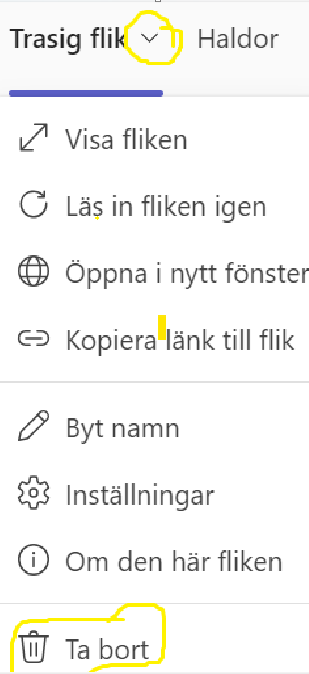Viewport: 309px width, 674px height.
Task: Click the info circle icon
Action: (34, 560)
